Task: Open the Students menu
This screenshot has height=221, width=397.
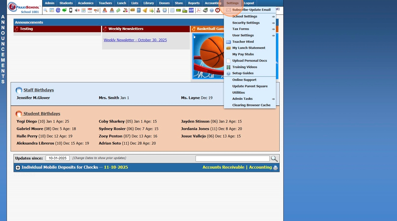Action: pyautogui.click(x=66, y=3)
